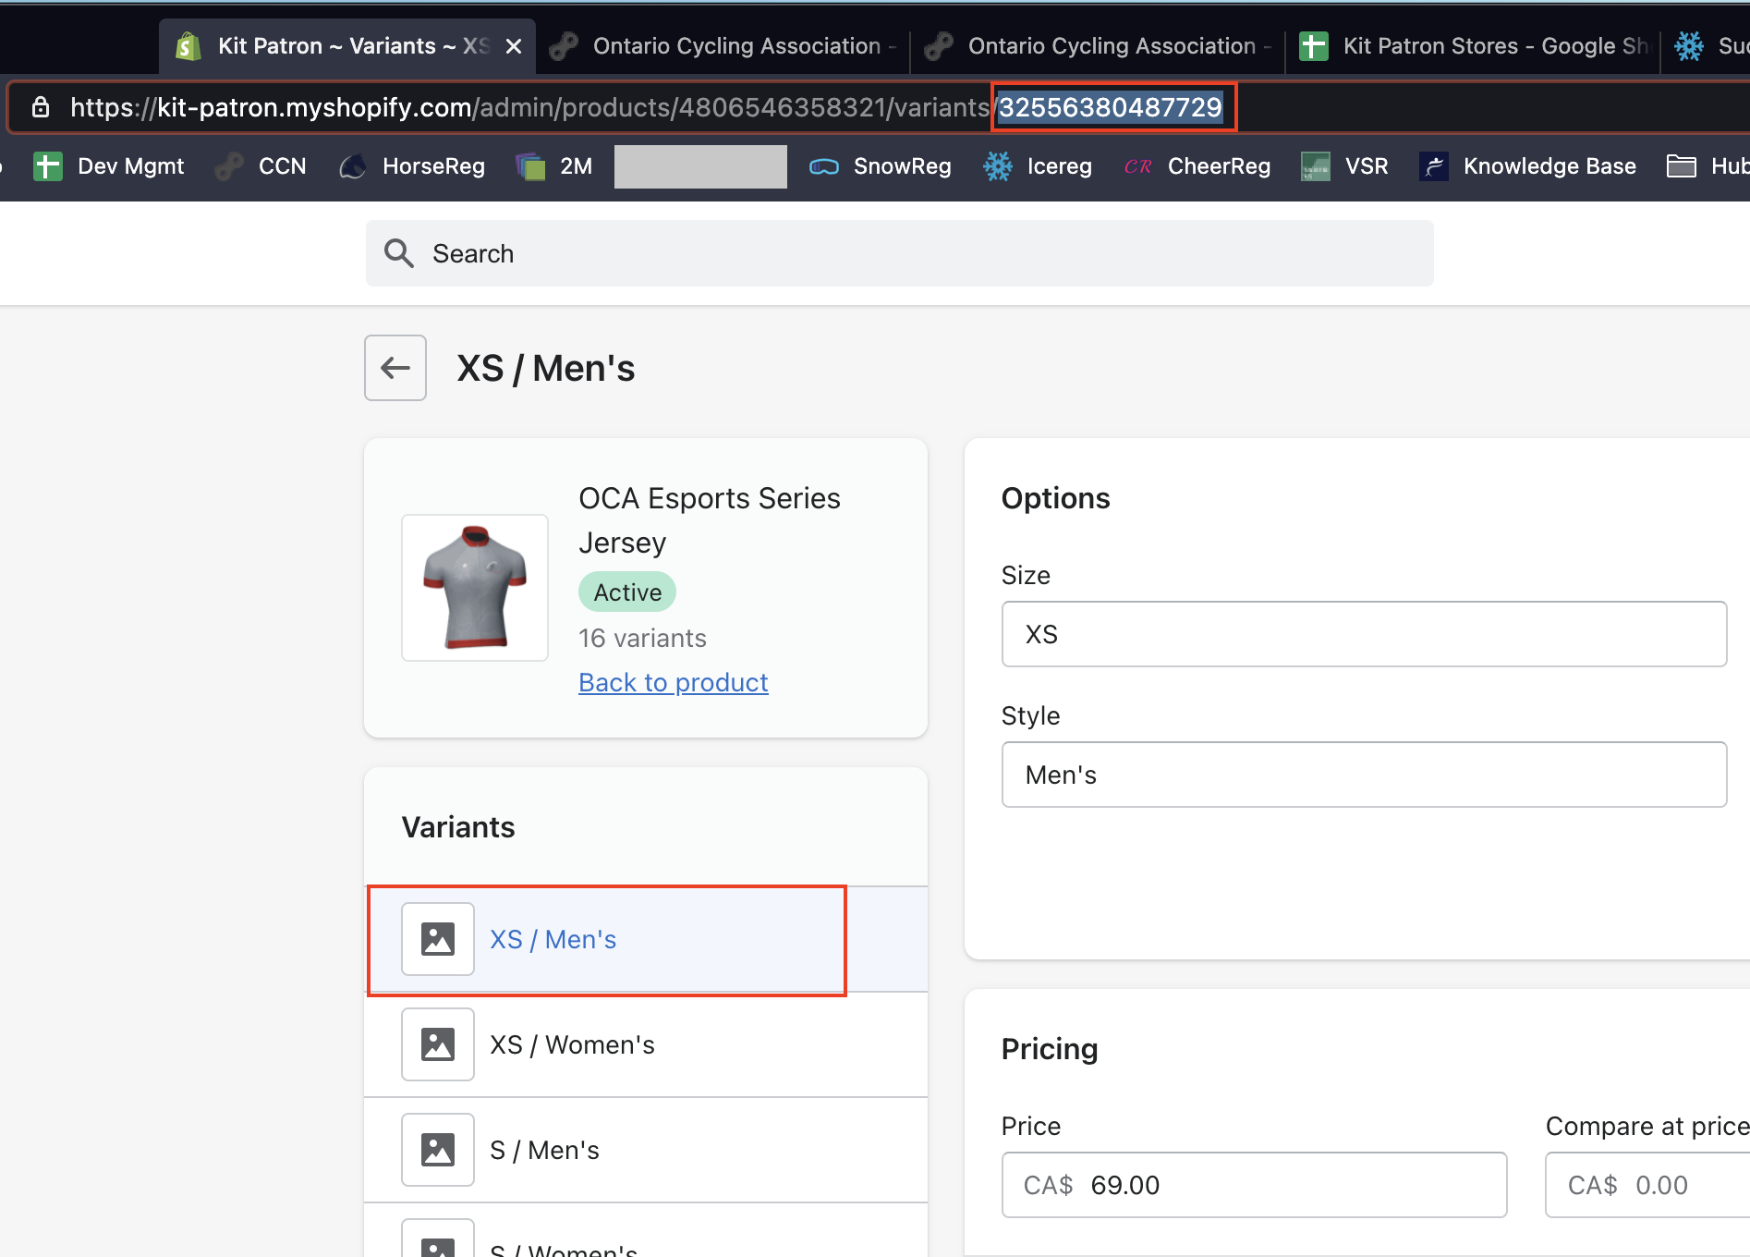Switch to Kit Patron Stores Google Sheets tab

point(1474,46)
